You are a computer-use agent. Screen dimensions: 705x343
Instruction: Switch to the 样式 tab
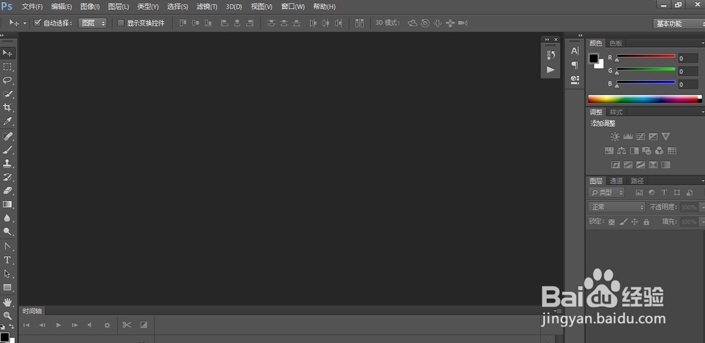616,112
